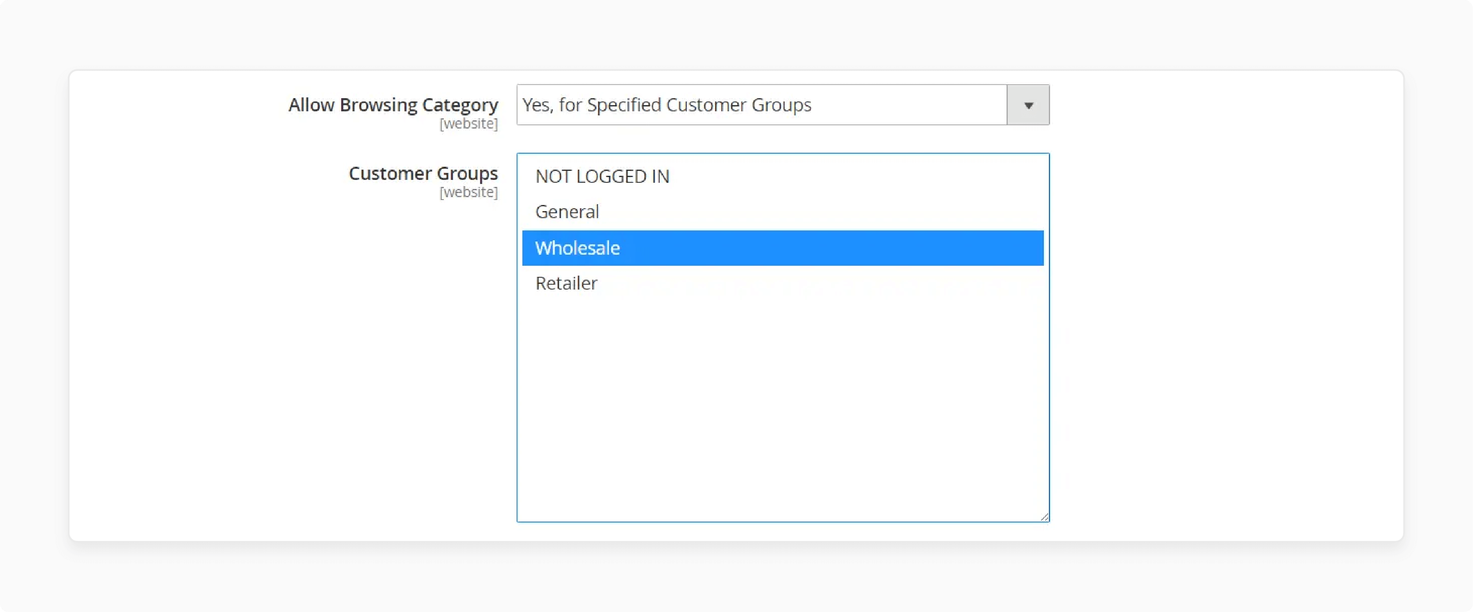This screenshot has height=612, width=1473.
Task: Open the Allow Browsing Category dropdown arrow
Action: click(x=1027, y=105)
